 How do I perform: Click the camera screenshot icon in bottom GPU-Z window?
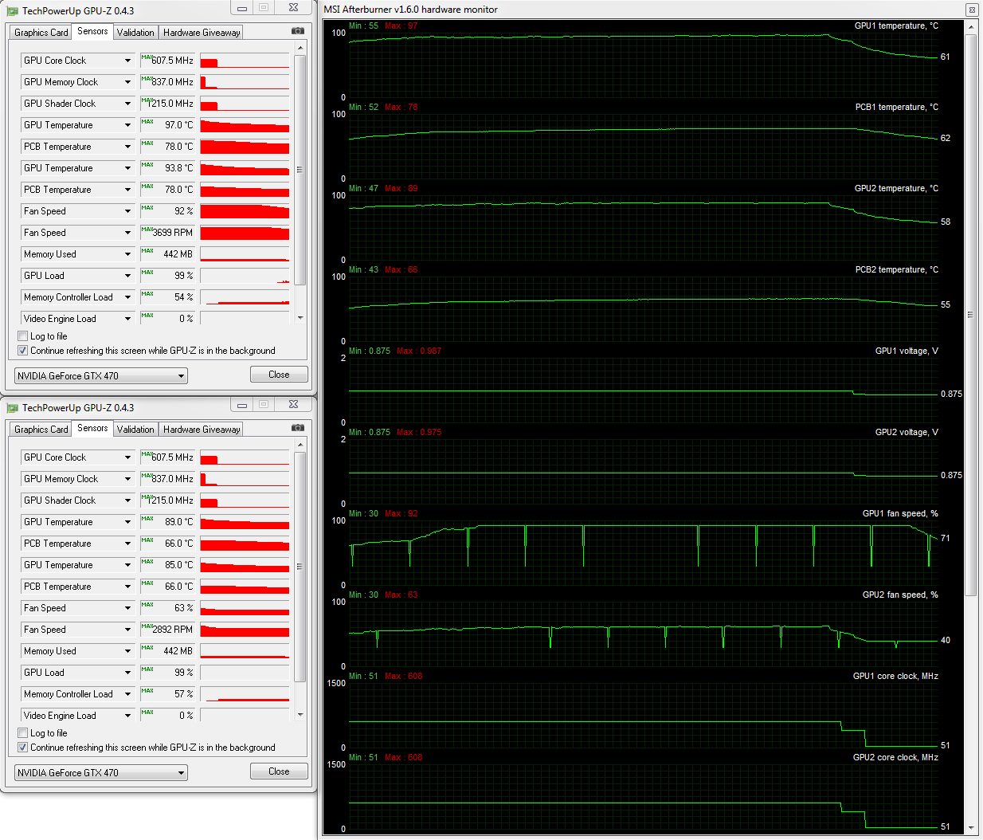[297, 427]
